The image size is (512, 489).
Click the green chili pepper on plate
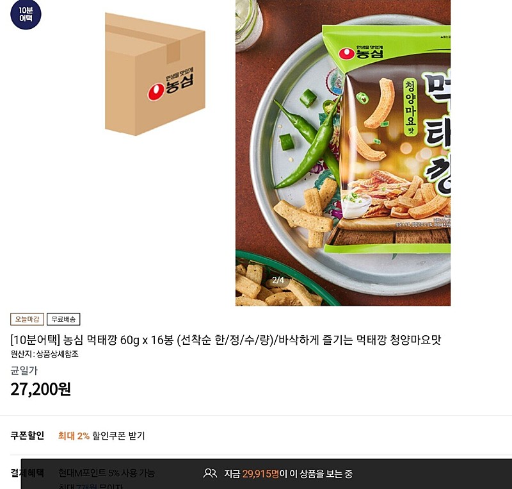tap(307, 144)
